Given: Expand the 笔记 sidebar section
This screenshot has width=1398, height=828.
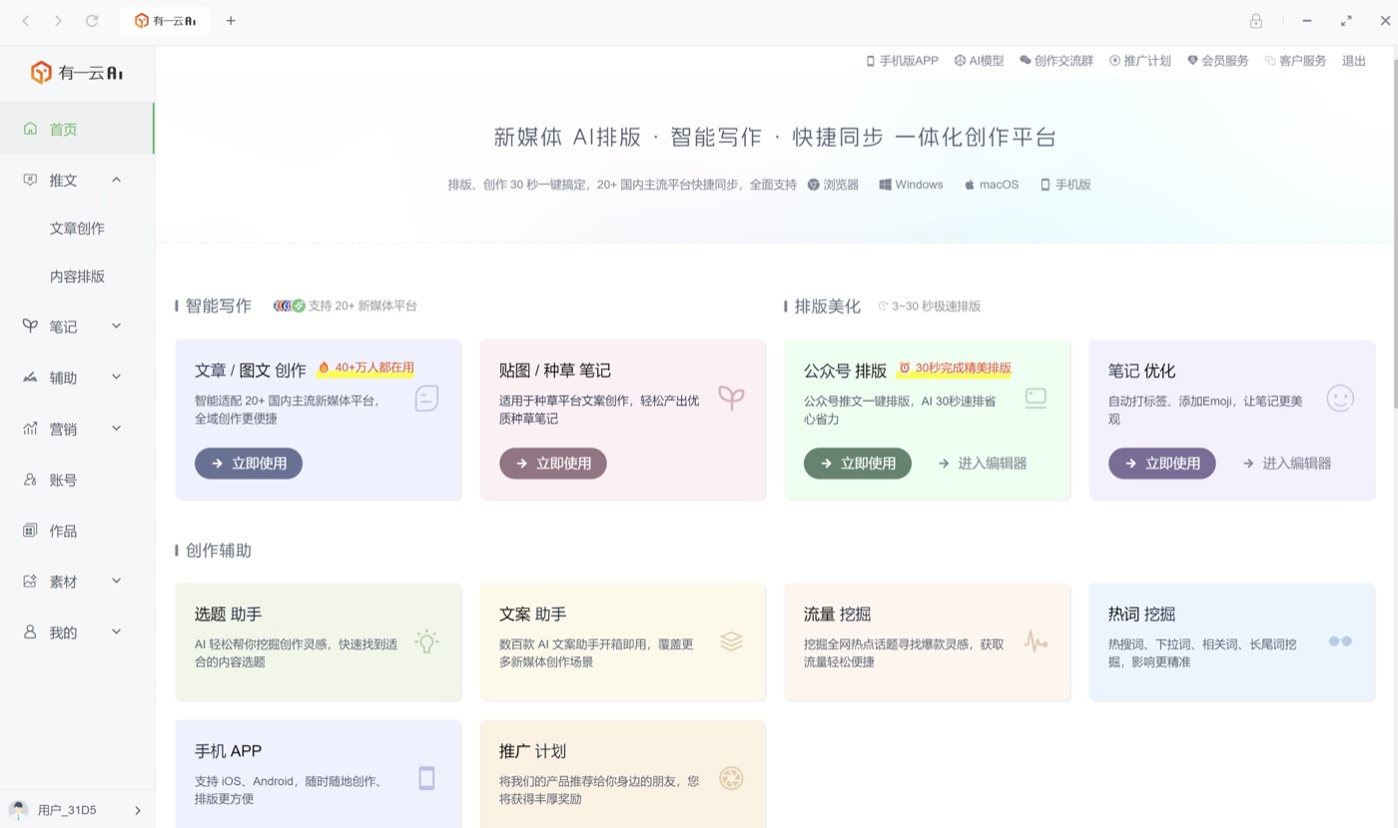Looking at the screenshot, I should 116,326.
